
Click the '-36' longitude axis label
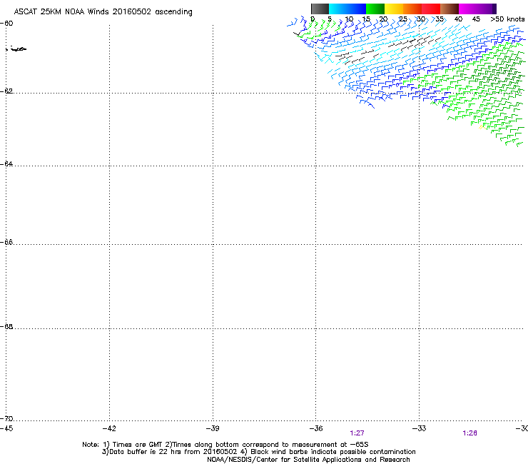[316, 428]
